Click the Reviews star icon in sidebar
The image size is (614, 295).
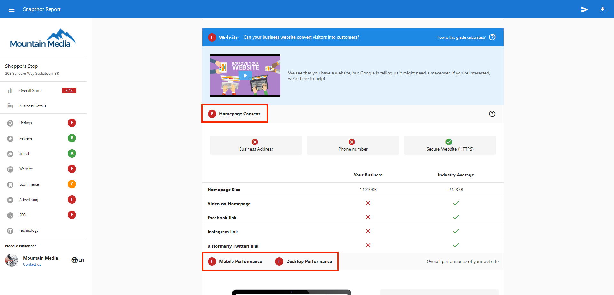point(10,139)
